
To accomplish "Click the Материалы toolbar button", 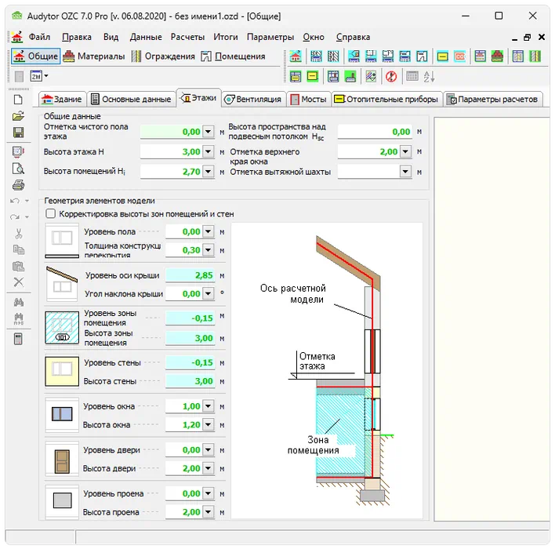I will [94, 56].
